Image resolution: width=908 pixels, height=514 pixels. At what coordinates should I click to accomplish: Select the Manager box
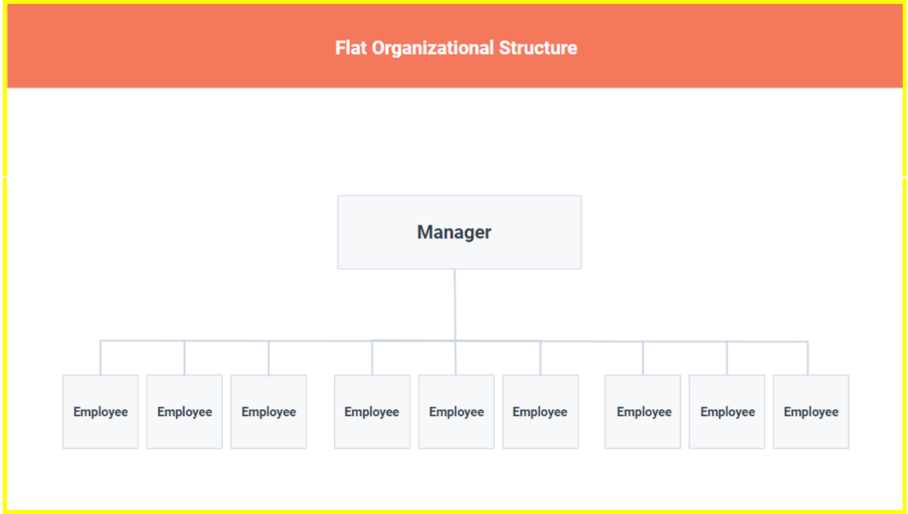click(459, 232)
